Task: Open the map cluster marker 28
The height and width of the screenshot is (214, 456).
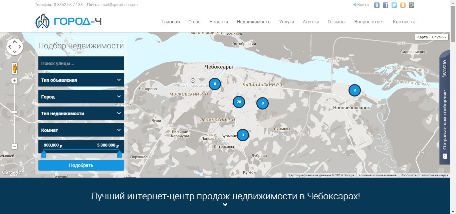Action: point(239,102)
